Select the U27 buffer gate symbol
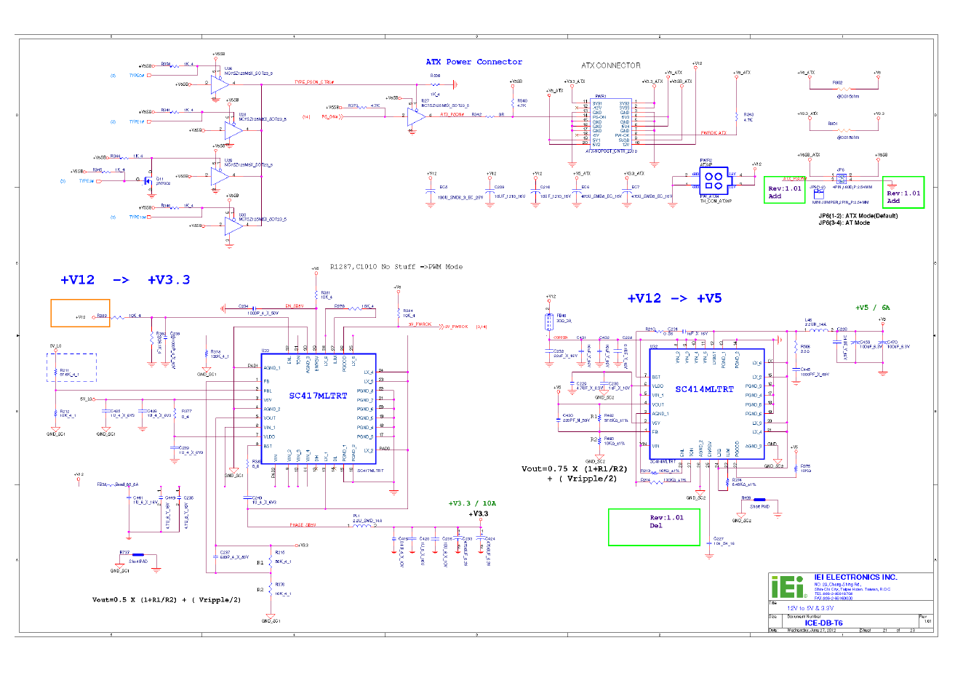The width and height of the screenshot is (955, 675). [x=417, y=116]
